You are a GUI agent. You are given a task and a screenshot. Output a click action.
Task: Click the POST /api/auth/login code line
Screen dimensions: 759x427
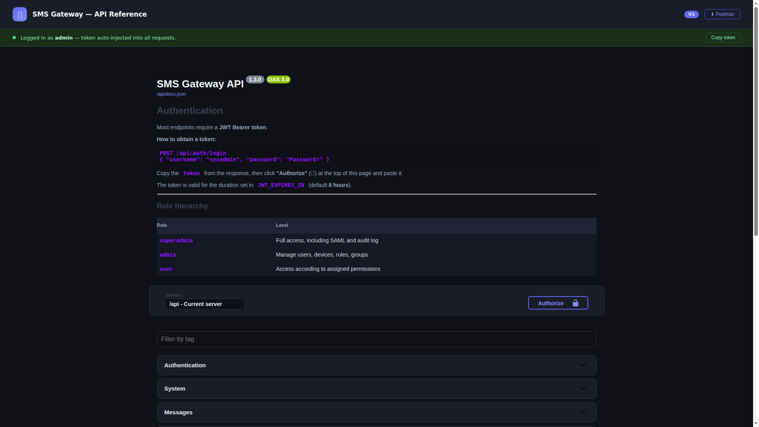pos(193,153)
